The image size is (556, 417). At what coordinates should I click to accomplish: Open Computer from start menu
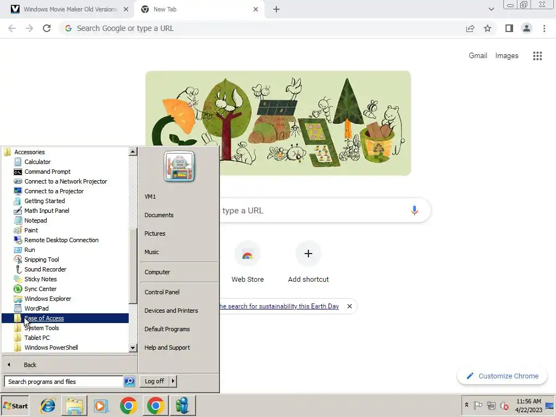tap(157, 272)
